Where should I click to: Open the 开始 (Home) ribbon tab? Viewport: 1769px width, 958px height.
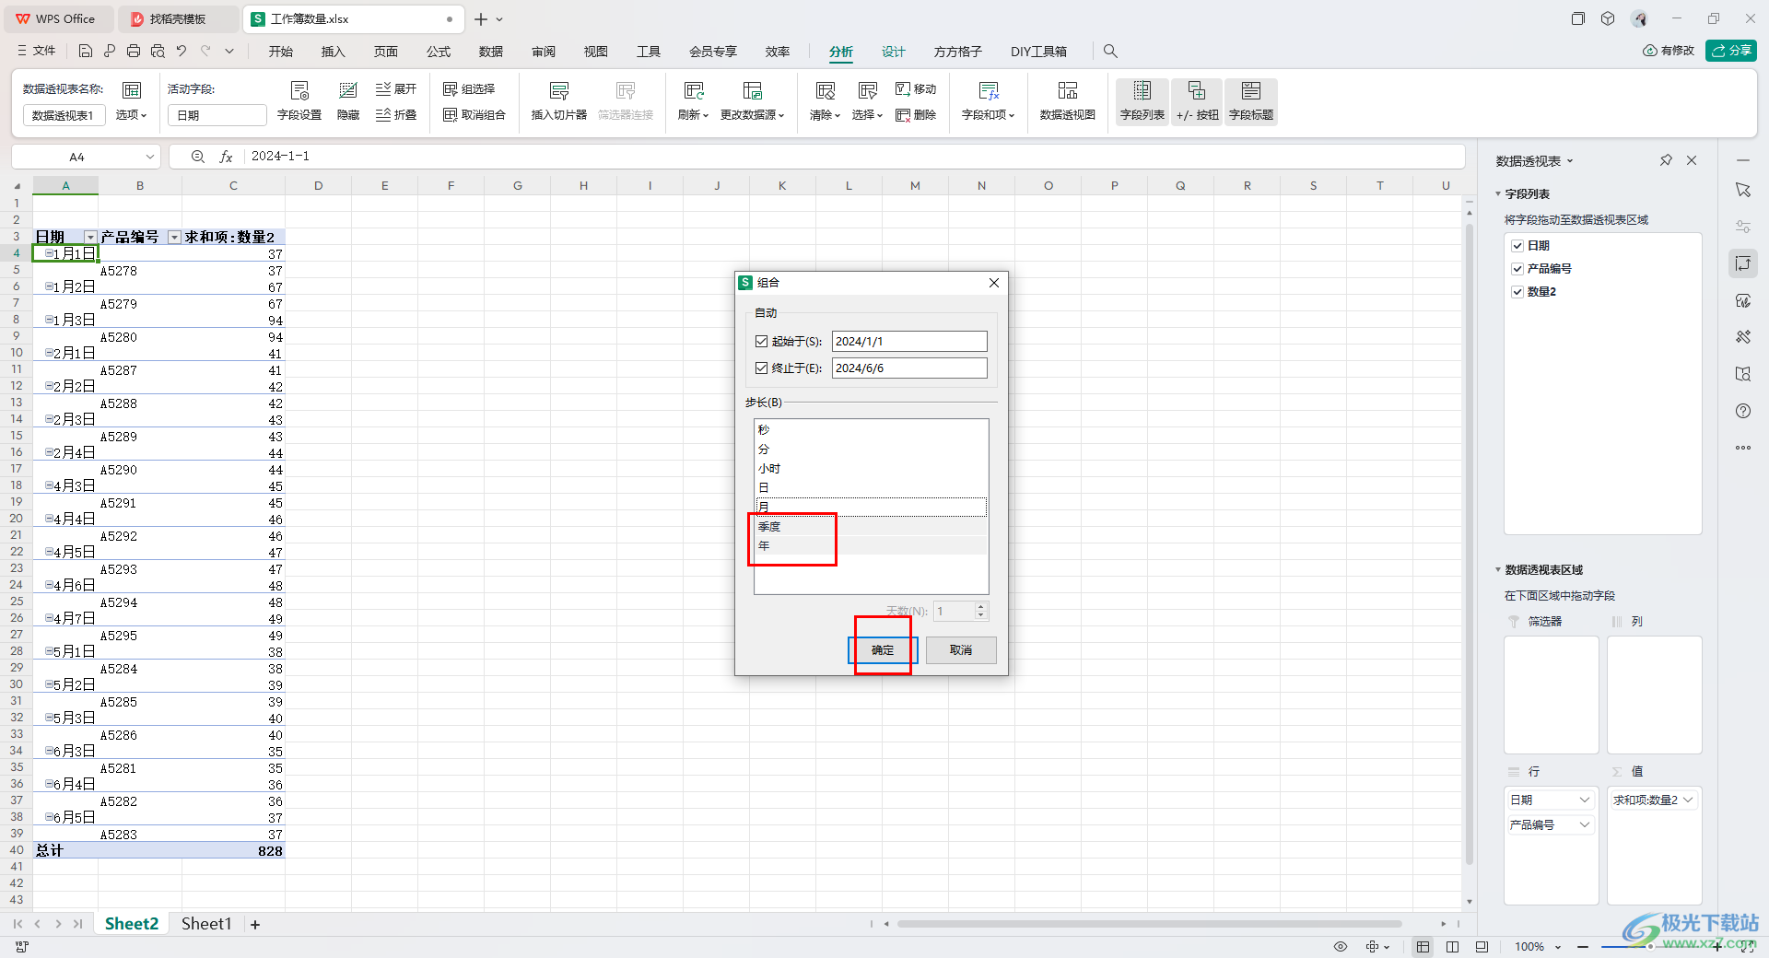[281, 52]
